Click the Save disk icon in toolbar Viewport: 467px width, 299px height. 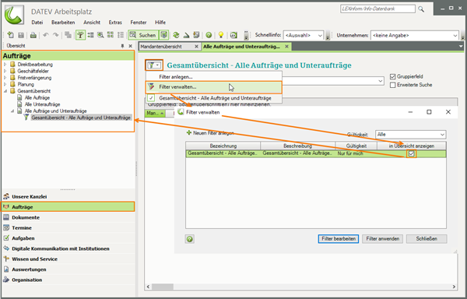pyautogui.click(x=21, y=35)
